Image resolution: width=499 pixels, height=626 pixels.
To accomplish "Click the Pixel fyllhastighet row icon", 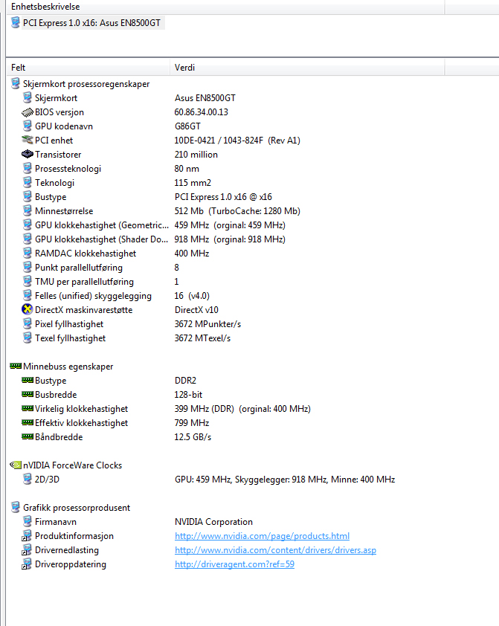I will click(x=28, y=323).
